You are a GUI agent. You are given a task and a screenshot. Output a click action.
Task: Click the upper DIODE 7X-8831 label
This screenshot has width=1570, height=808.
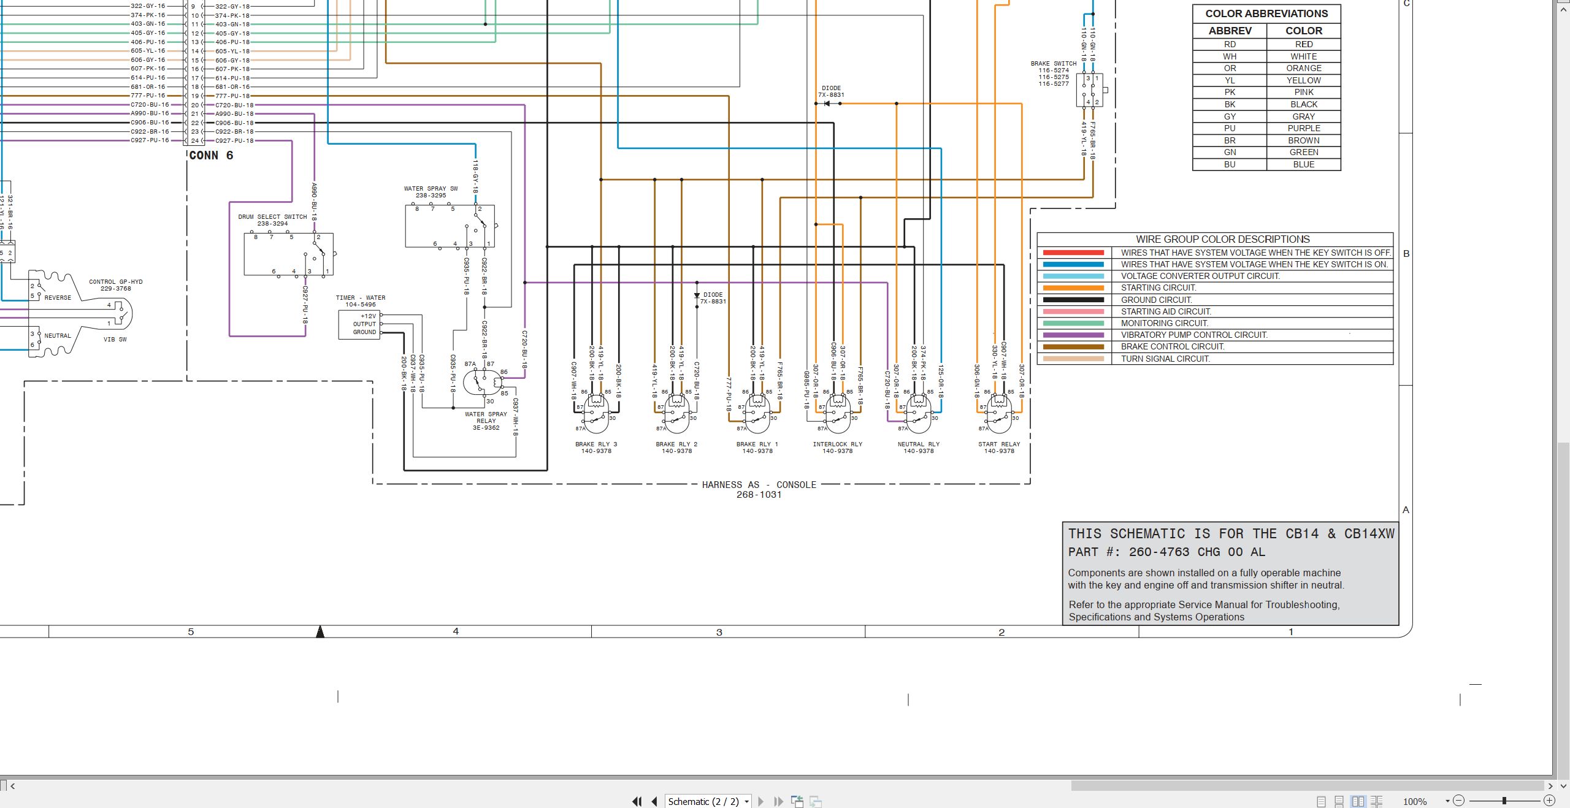coord(831,91)
